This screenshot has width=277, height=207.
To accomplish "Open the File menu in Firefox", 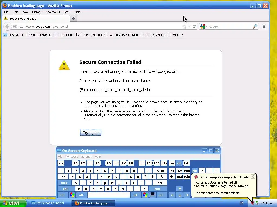I will tap(6, 12).
